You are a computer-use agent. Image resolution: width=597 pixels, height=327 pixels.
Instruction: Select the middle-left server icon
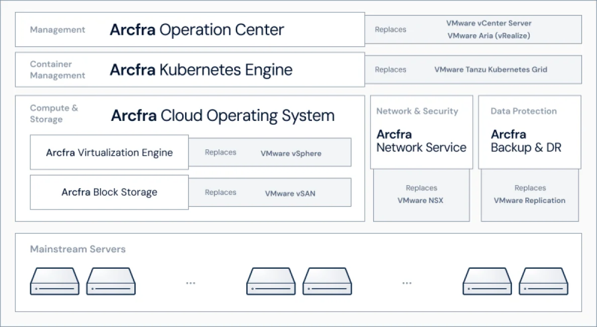[271, 282]
